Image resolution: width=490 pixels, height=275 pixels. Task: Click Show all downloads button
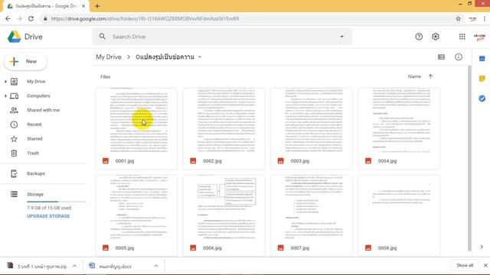465,265
